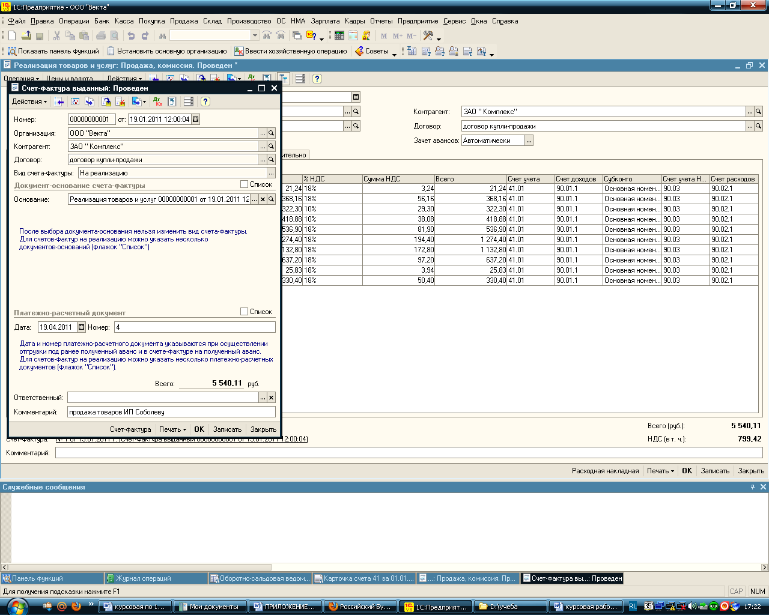
Task: Switch to Журнал операций window tab
Action: [x=156, y=578]
